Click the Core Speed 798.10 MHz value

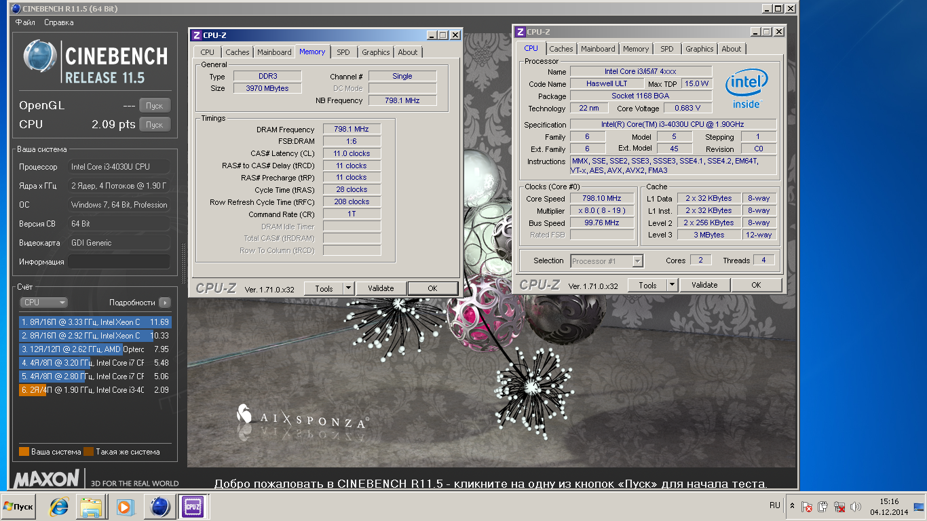coord(603,198)
